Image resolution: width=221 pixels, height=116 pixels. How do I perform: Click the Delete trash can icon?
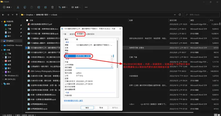(x=53, y=7)
